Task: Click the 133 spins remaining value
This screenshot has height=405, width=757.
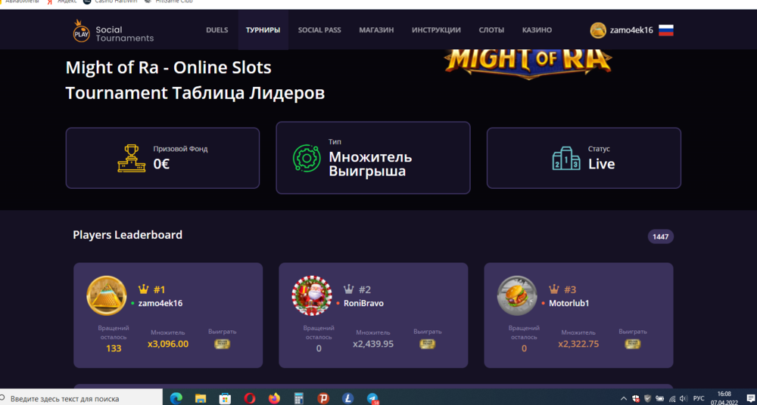Action: [x=114, y=348]
